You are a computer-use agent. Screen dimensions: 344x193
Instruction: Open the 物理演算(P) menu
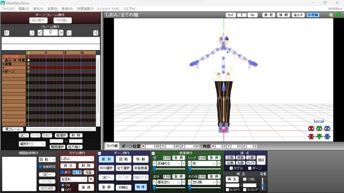tap(85, 9)
